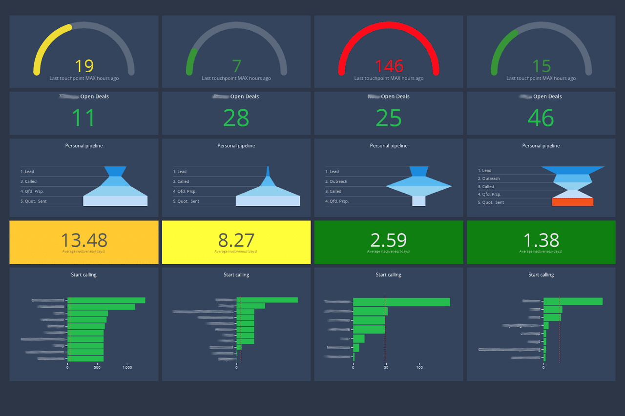
Task: Select the green gauge reading 15 hours
Action: click(x=541, y=52)
